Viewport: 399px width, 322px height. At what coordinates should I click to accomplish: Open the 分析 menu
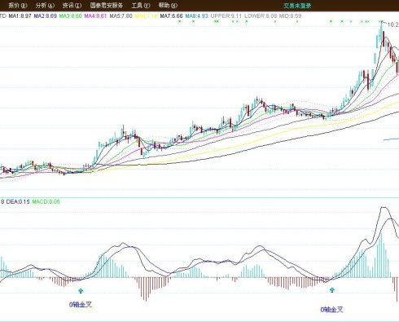point(45,6)
